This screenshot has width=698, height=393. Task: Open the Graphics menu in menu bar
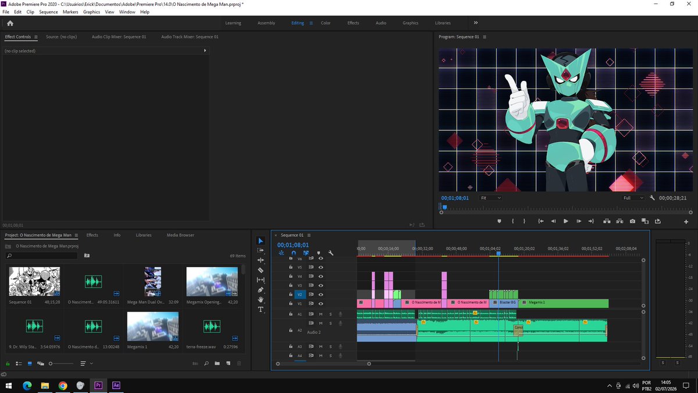point(91,12)
